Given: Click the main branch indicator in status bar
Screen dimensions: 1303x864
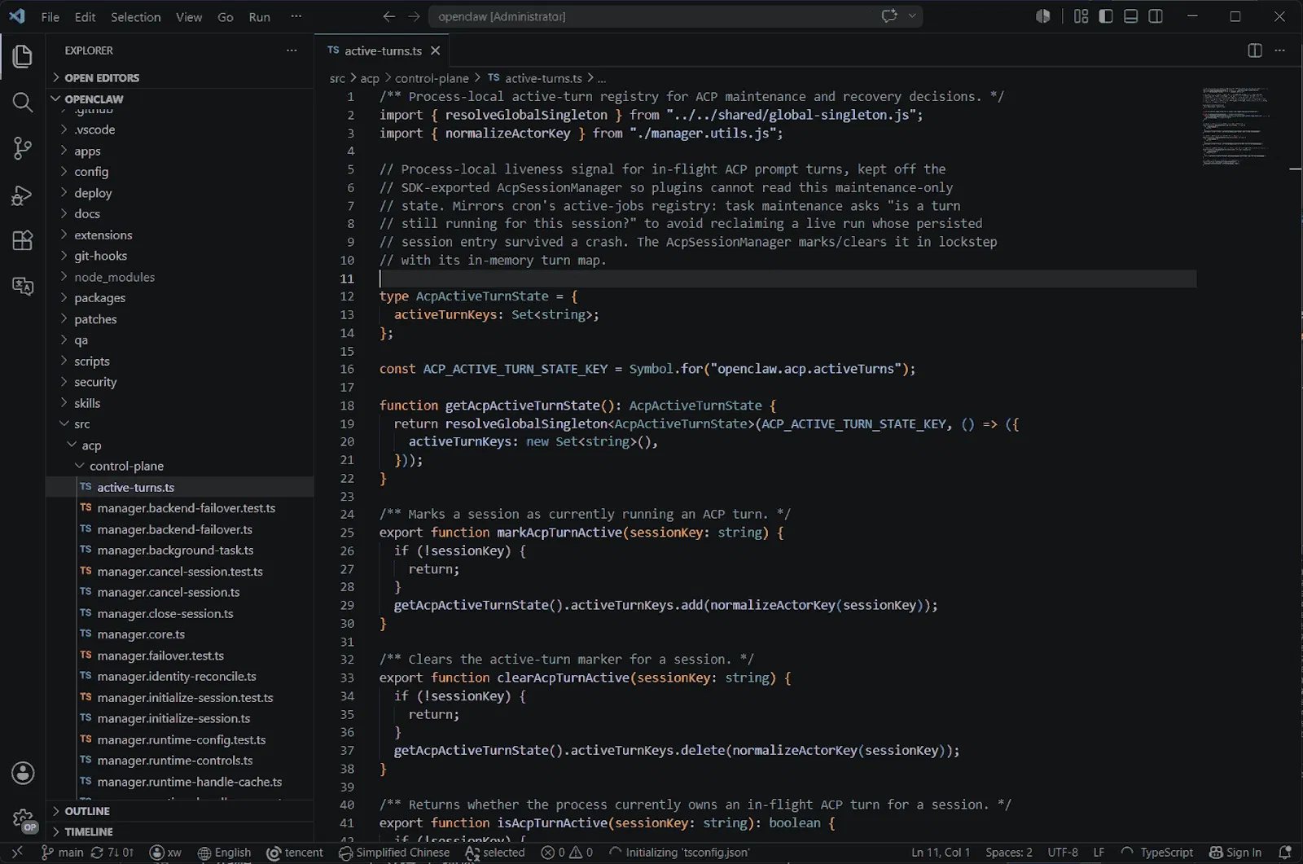Looking at the screenshot, I should (63, 853).
